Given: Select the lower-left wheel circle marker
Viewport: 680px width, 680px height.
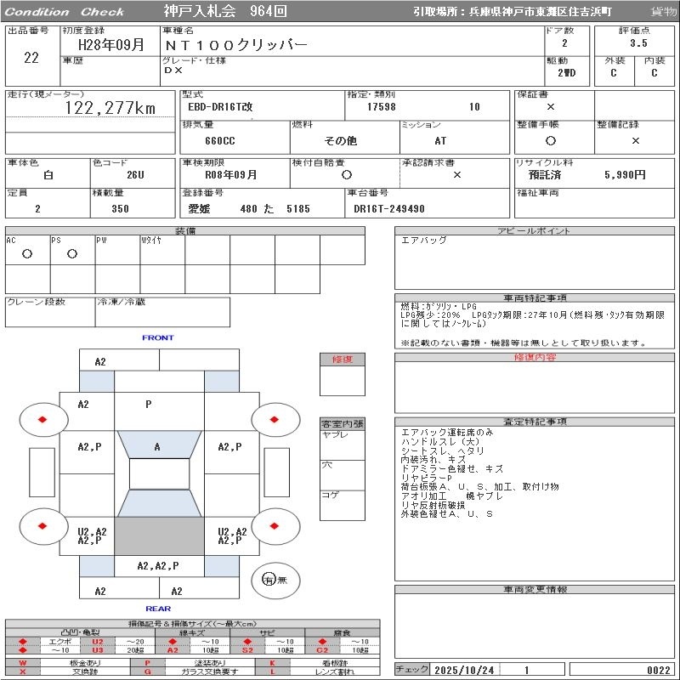Looking at the screenshot, I should (42, 525).
